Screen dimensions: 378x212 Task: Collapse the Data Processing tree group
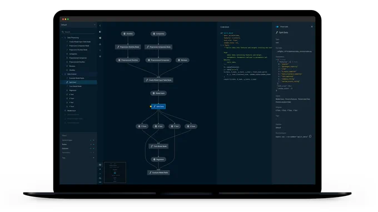click(62, 38)
